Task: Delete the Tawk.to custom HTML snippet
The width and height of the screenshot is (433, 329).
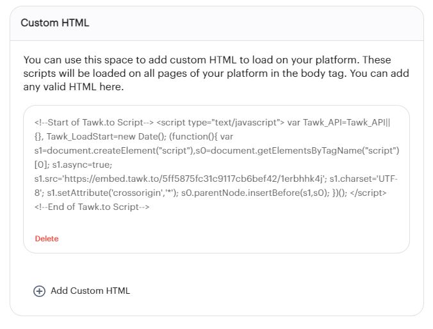Action: pyautogui.click(x=46, y=239)
